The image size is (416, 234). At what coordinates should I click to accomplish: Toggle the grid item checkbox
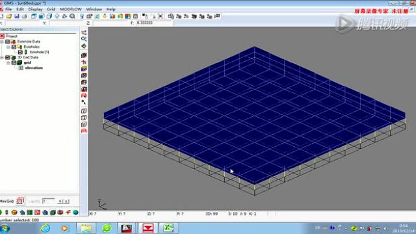point(14,63)
